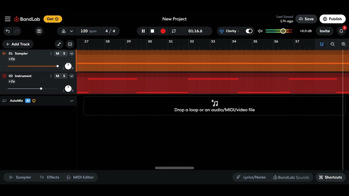Viewport: 349px width, 196px height.
Task: Expand the Sampler track chevron
Action: coord(72,54)
